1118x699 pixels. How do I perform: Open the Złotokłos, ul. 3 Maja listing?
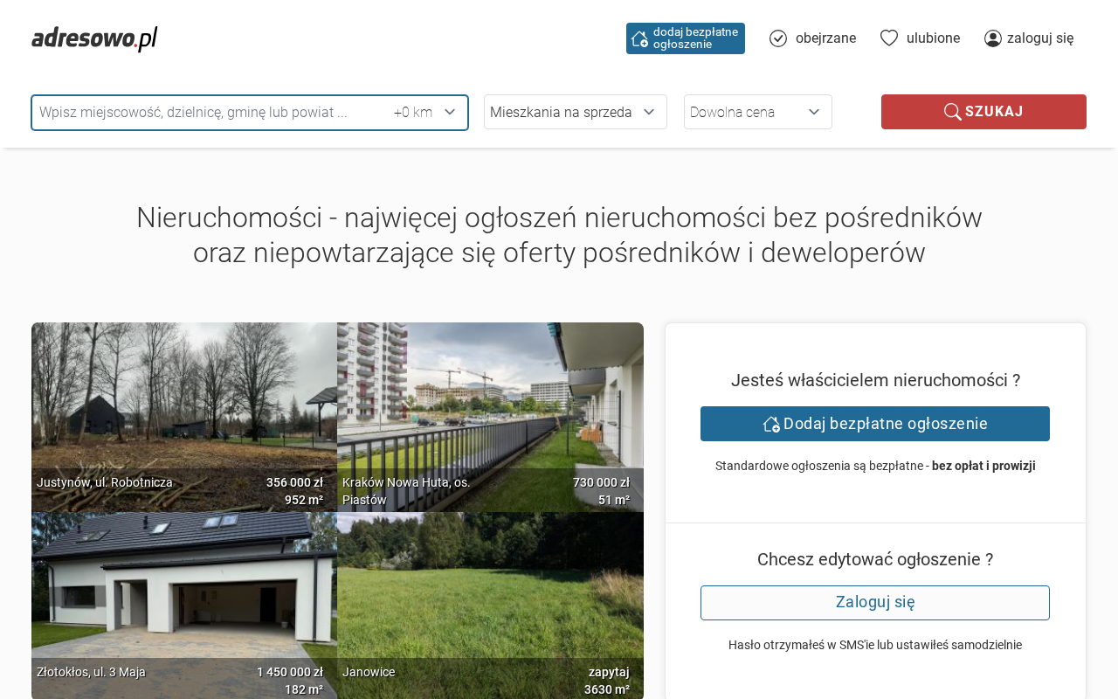click(183, 605)
